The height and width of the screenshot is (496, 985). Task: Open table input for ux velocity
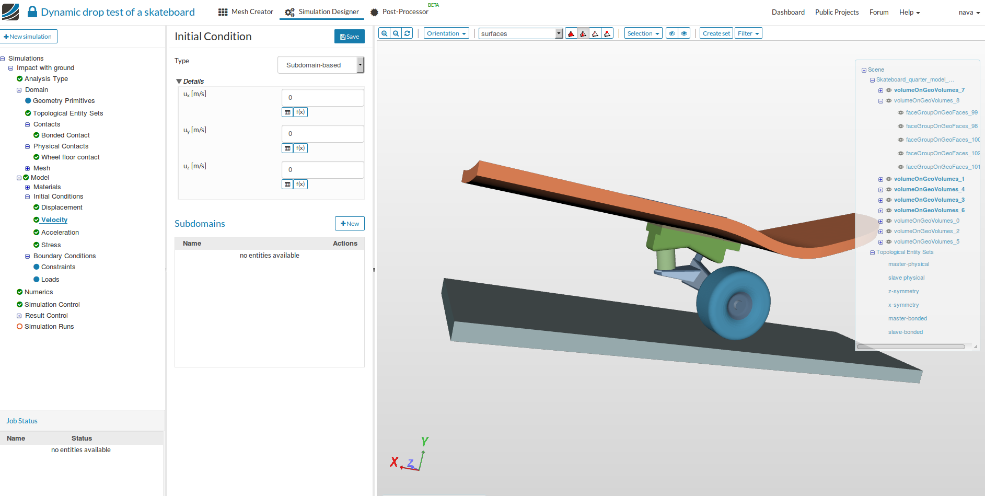point(287,112)
